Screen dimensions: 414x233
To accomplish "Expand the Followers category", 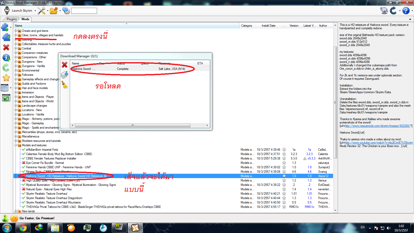I will tap(16, 75).
